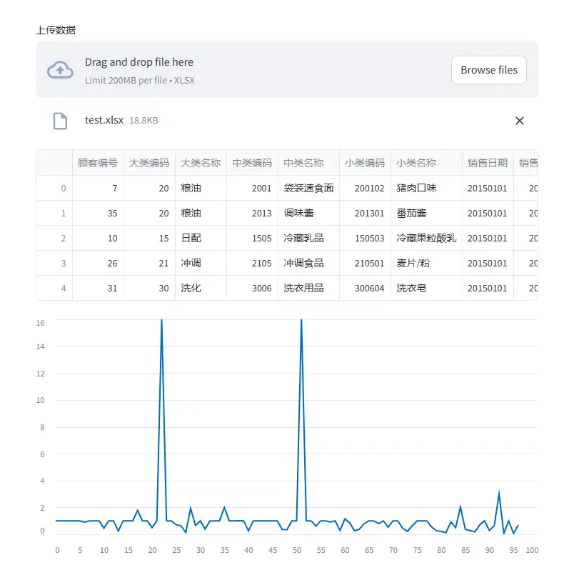Select the 冷藏乳品 cell

pyautogui.click(x=303, y=238)
